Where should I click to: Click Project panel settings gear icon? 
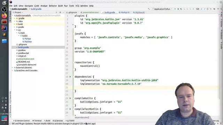coord(60,12)
